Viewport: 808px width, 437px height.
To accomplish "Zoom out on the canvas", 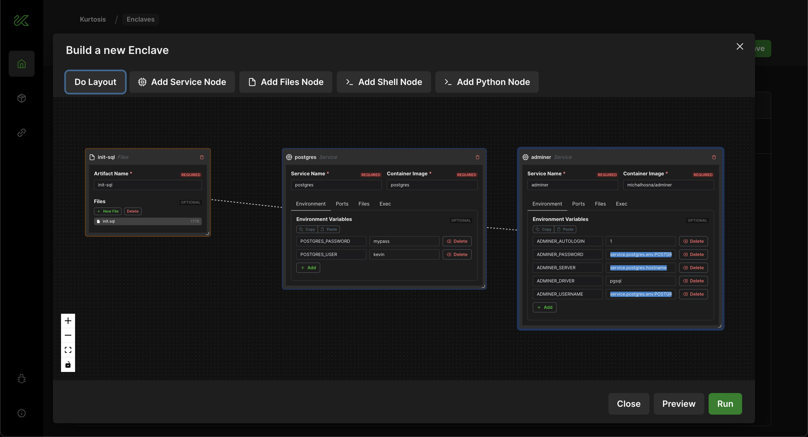I will coord(68,335).
